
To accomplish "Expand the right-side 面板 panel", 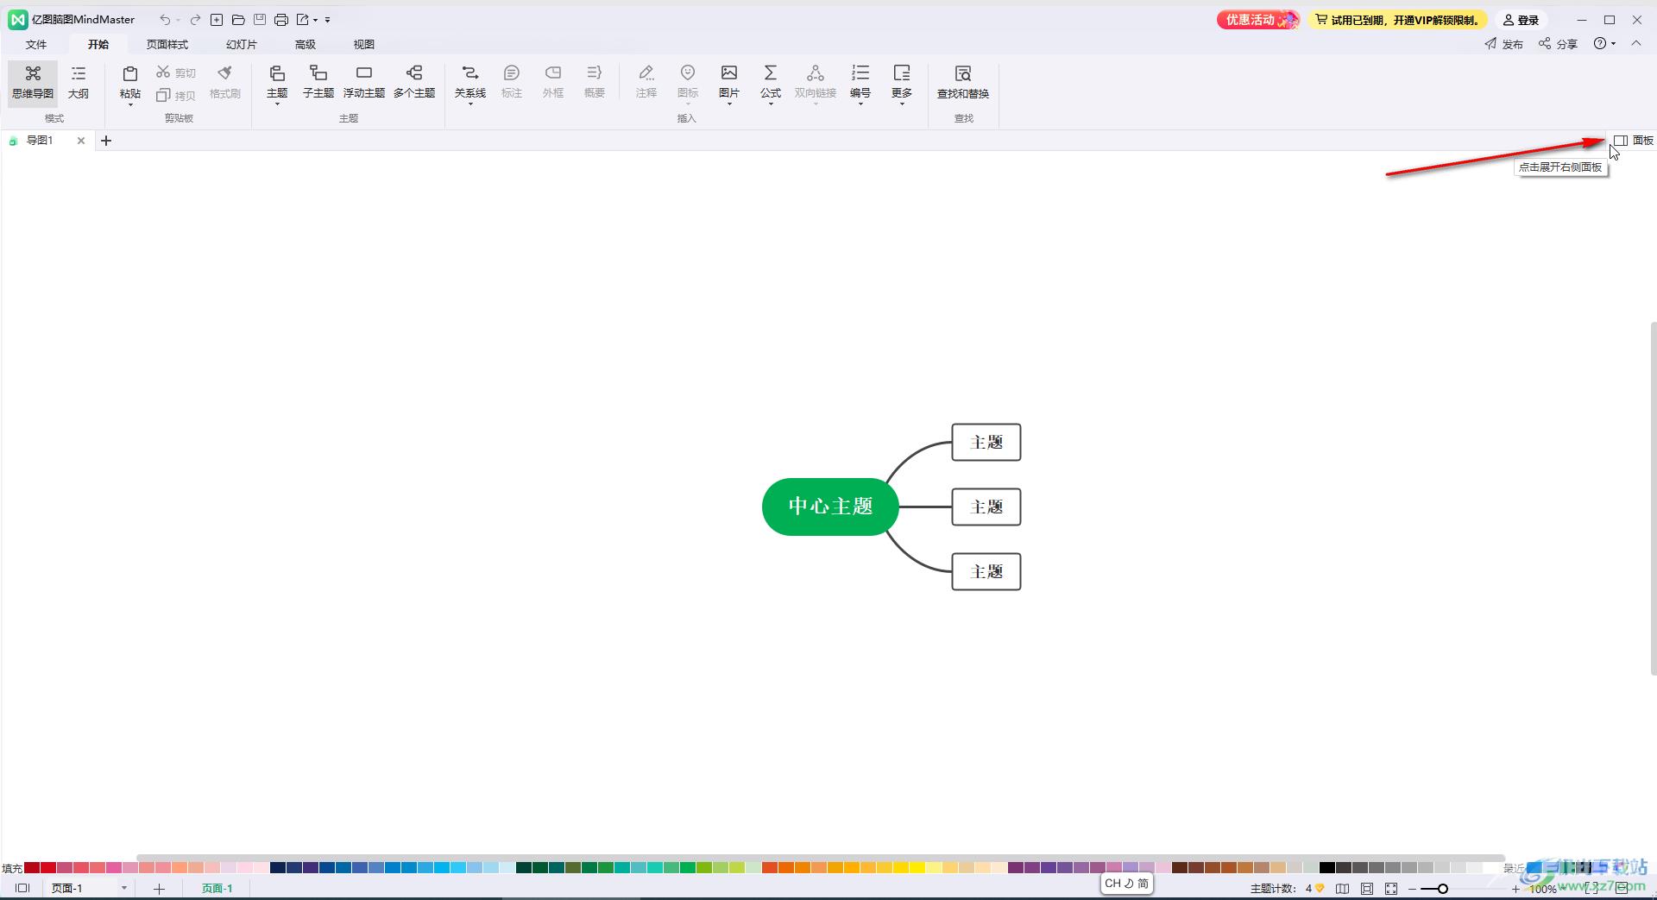I will coord(1634,140).
